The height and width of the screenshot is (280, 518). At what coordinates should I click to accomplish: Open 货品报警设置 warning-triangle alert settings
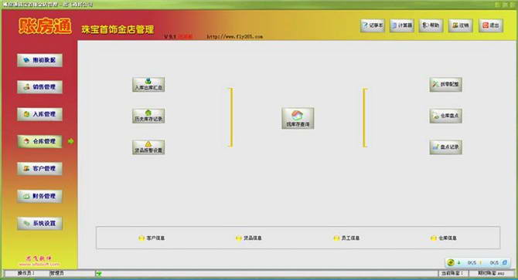pyautogui.click(x=148, y=147)
